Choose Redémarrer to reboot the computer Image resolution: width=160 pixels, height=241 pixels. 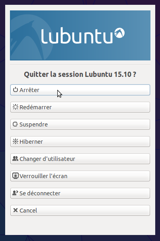[x=80, y=107]
